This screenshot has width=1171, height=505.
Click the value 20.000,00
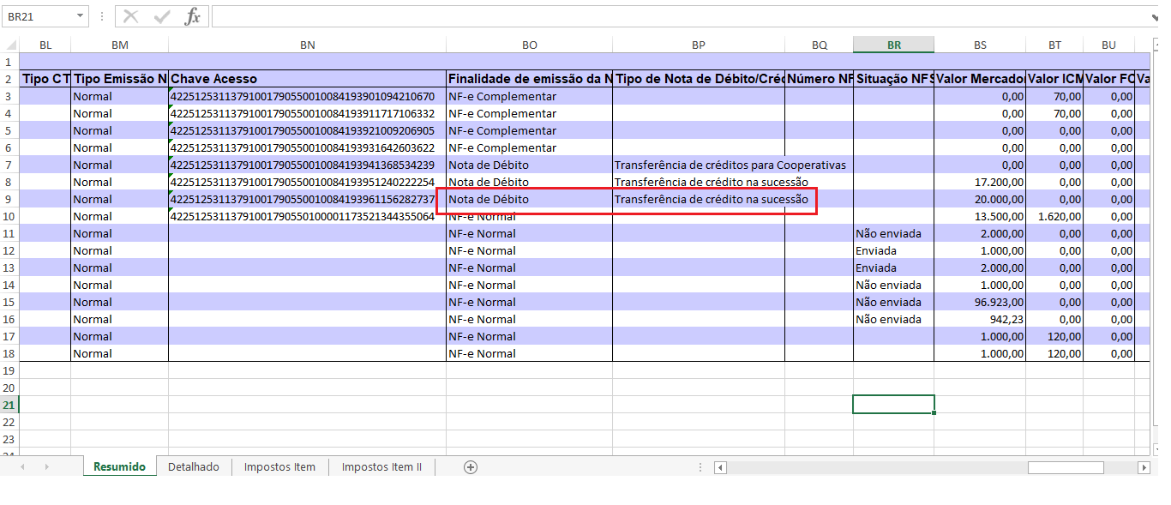click(979, 199)
